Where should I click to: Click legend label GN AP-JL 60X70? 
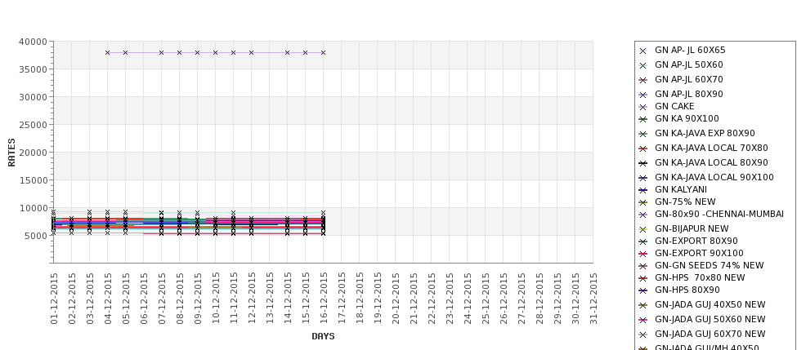pos(689,80)
